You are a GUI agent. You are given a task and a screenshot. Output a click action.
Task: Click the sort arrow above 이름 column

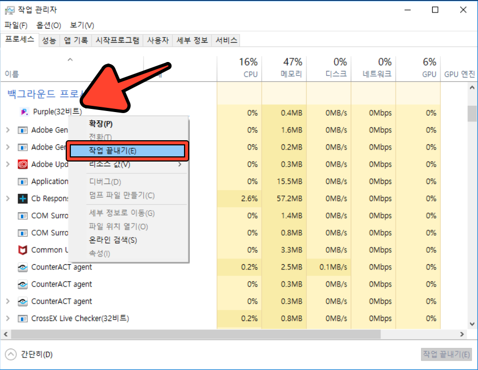[70, 60]
